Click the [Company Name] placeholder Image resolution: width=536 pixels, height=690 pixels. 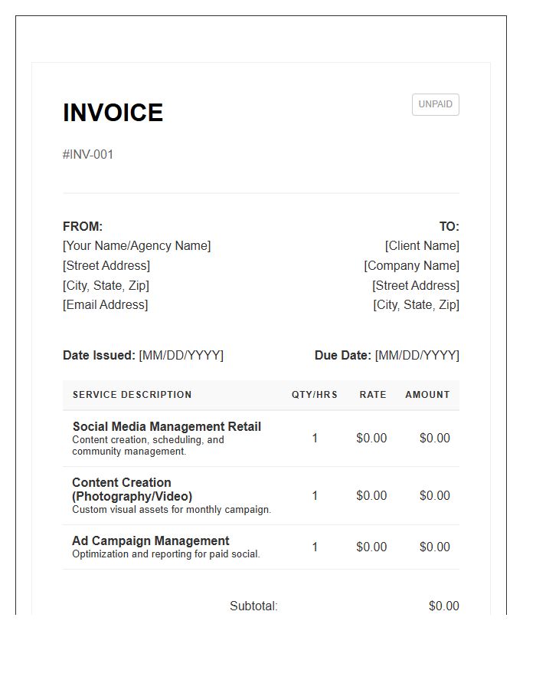coord(411,265)
